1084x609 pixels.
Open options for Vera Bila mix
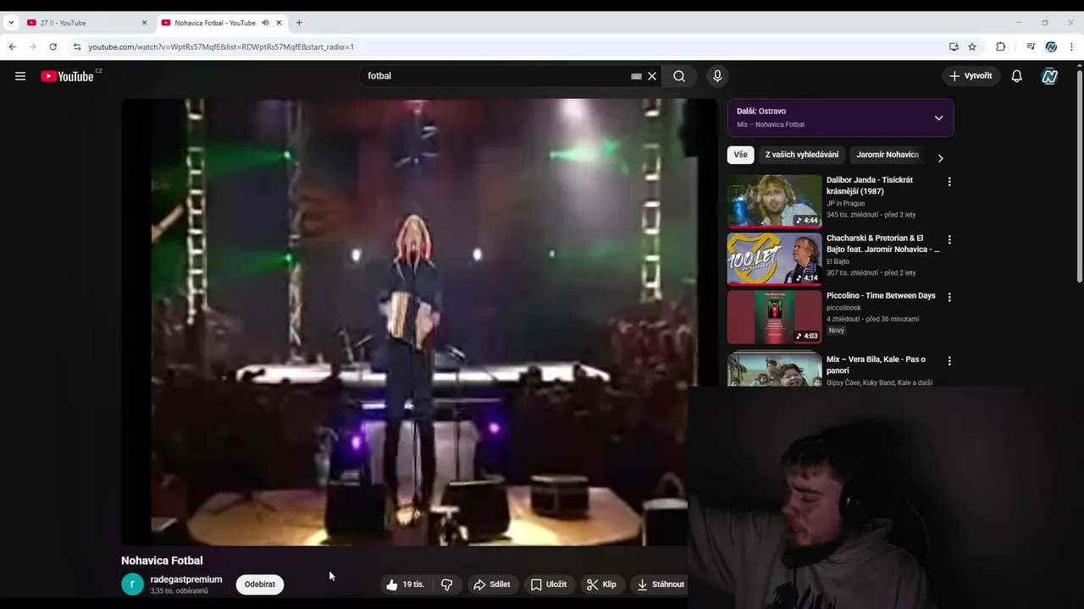point(949,361)
